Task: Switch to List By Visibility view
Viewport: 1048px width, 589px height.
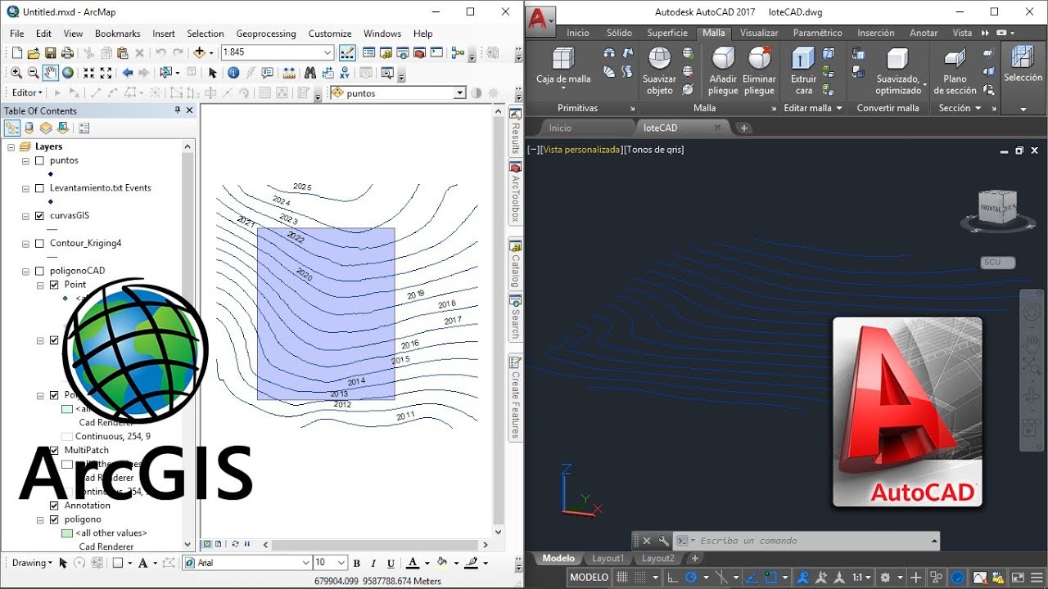Action: [46, 128]
